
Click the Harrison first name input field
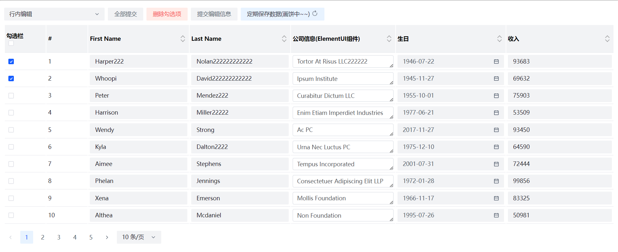tap(138, 113)
